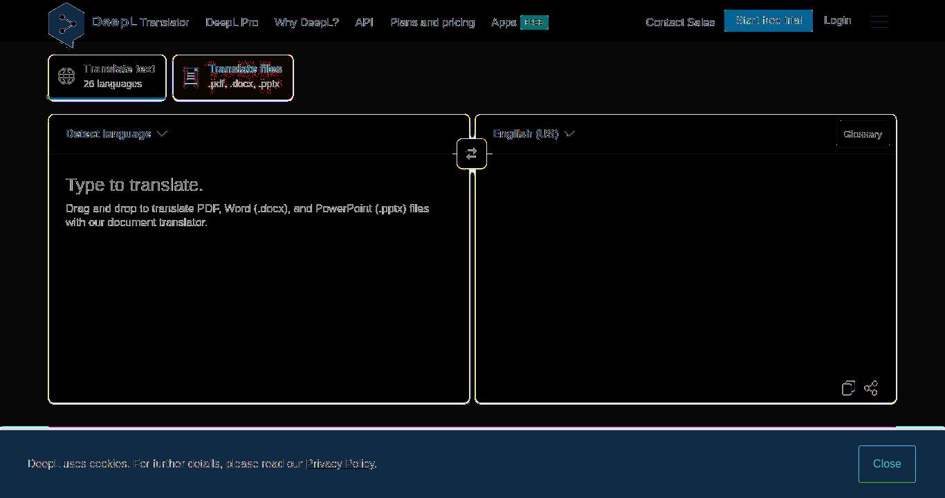Viewport: 945px width, 498px height.
Task: Click the Start free trial button
Action: pyautogui.click(x=769, y=21)
